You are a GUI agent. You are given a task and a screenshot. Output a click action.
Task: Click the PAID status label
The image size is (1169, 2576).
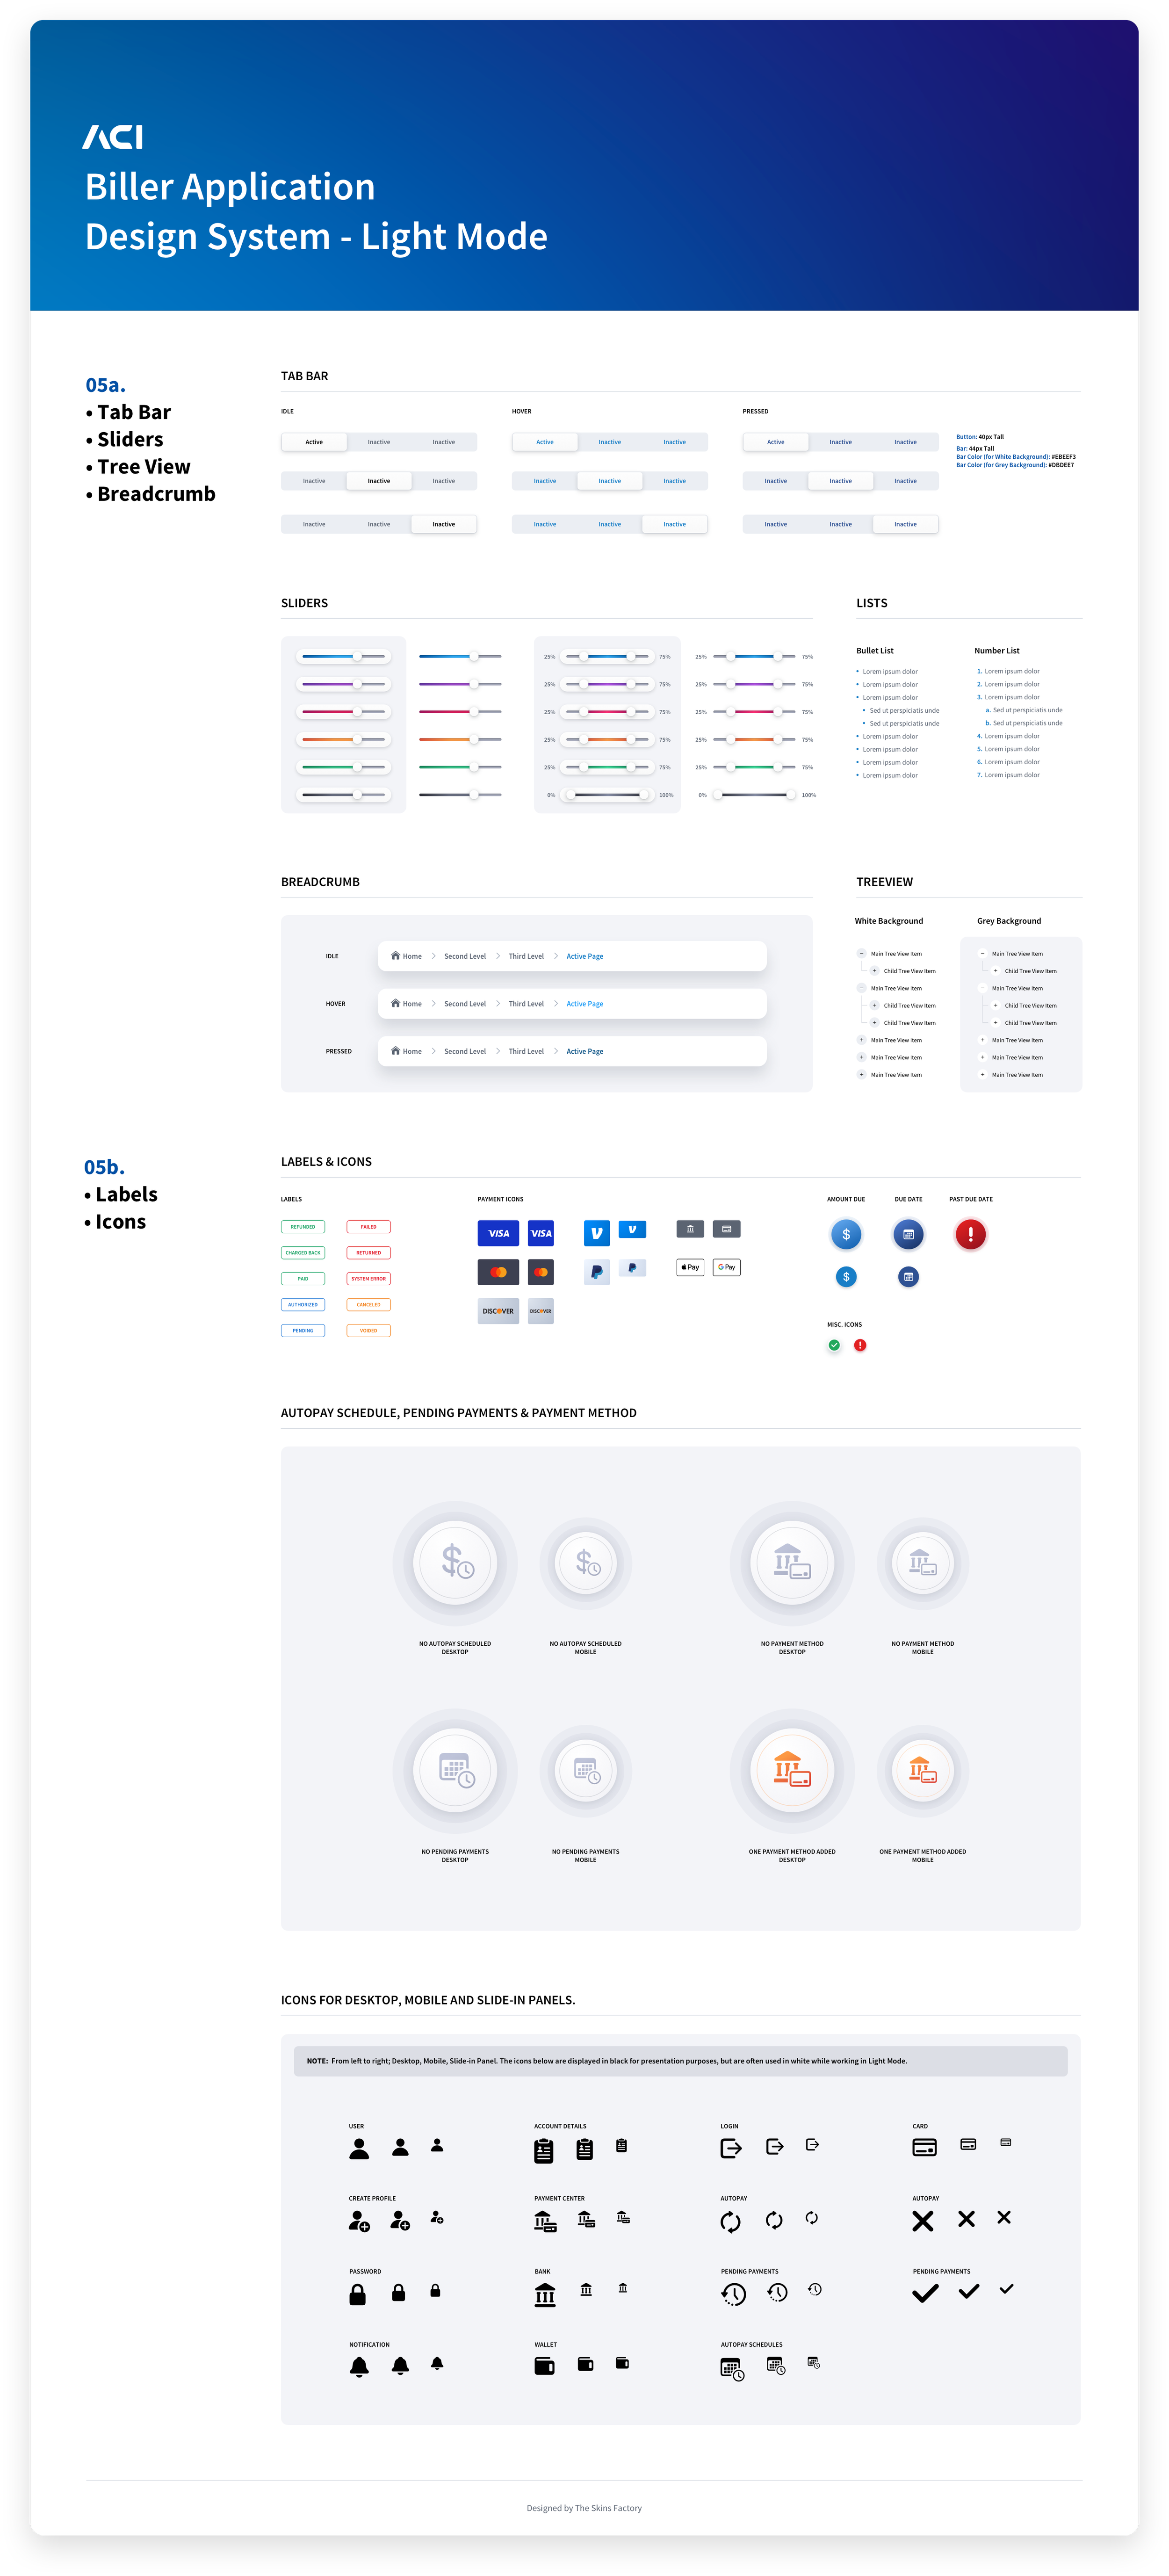302,1278
